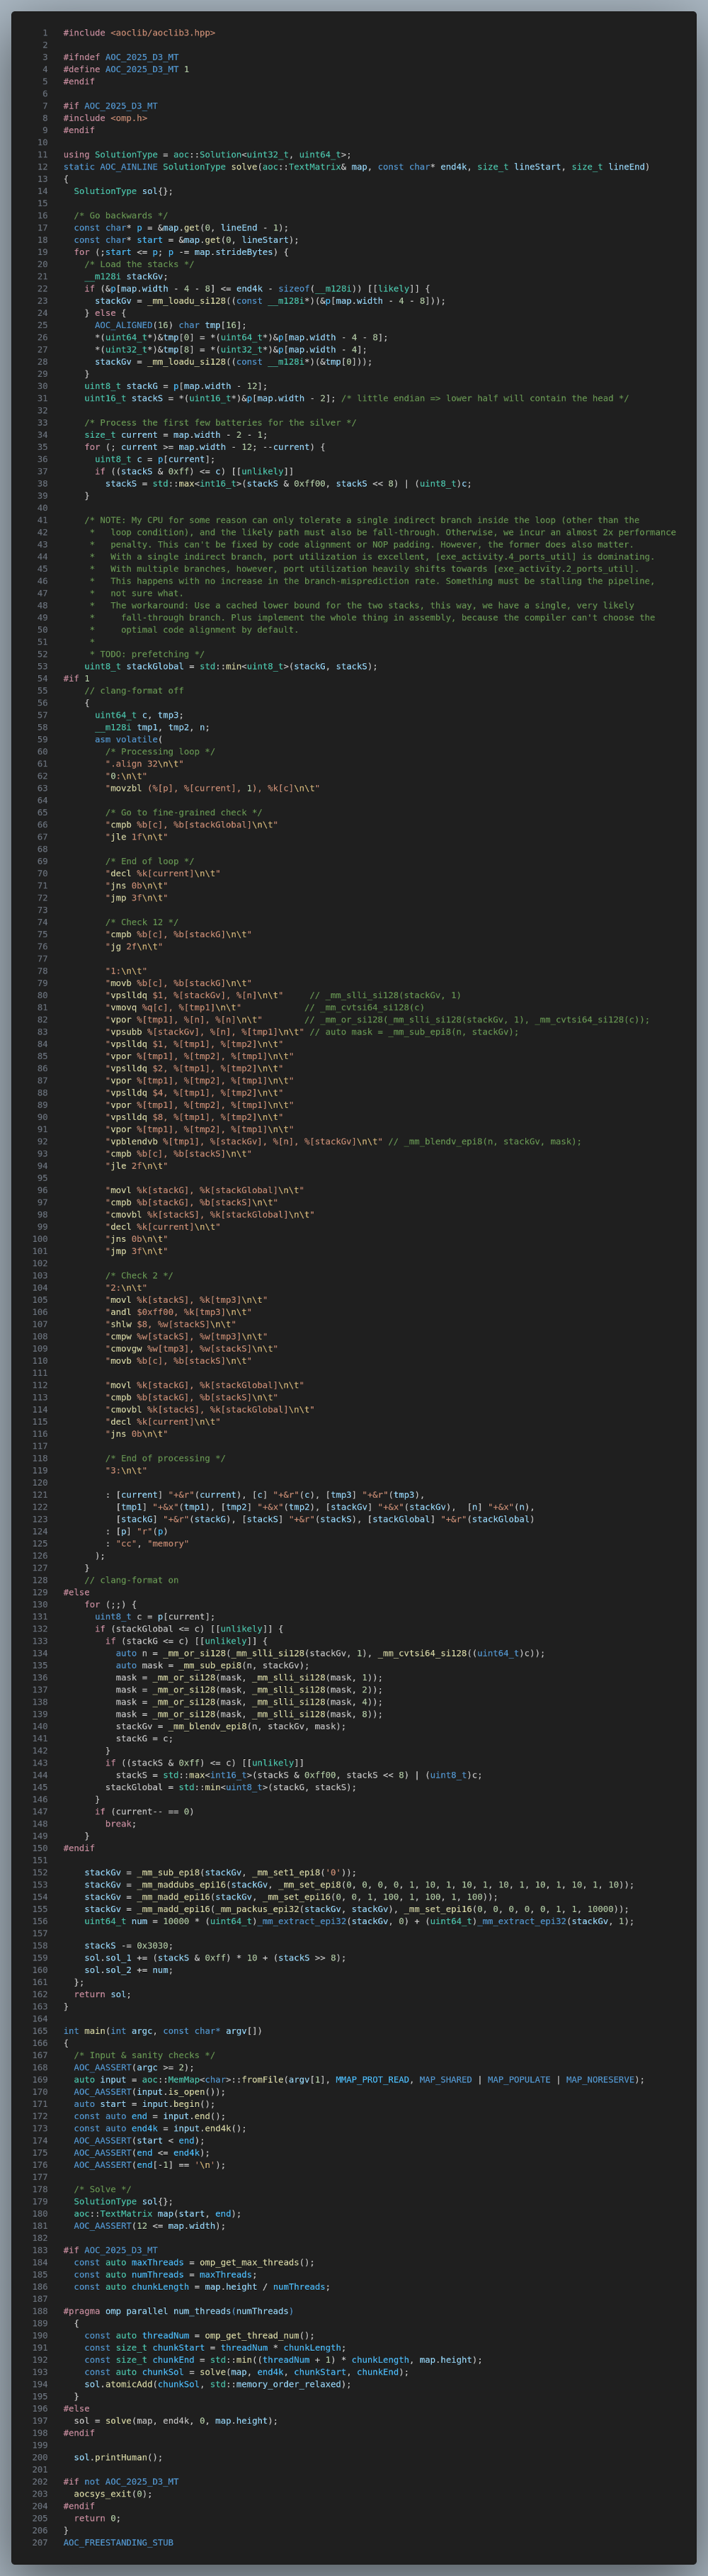Viewport: 708px width, 2576px height.
Task: Click the 'NOTE: My CPU for some reason' comment
Action: coord(362,520)
